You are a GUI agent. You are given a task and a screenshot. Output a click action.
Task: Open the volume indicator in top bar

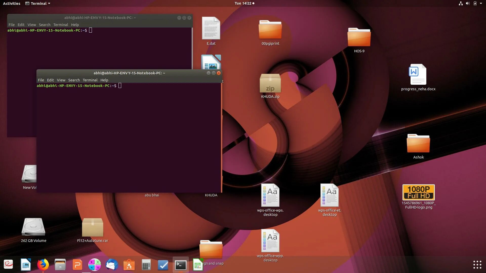coord(468,3)
